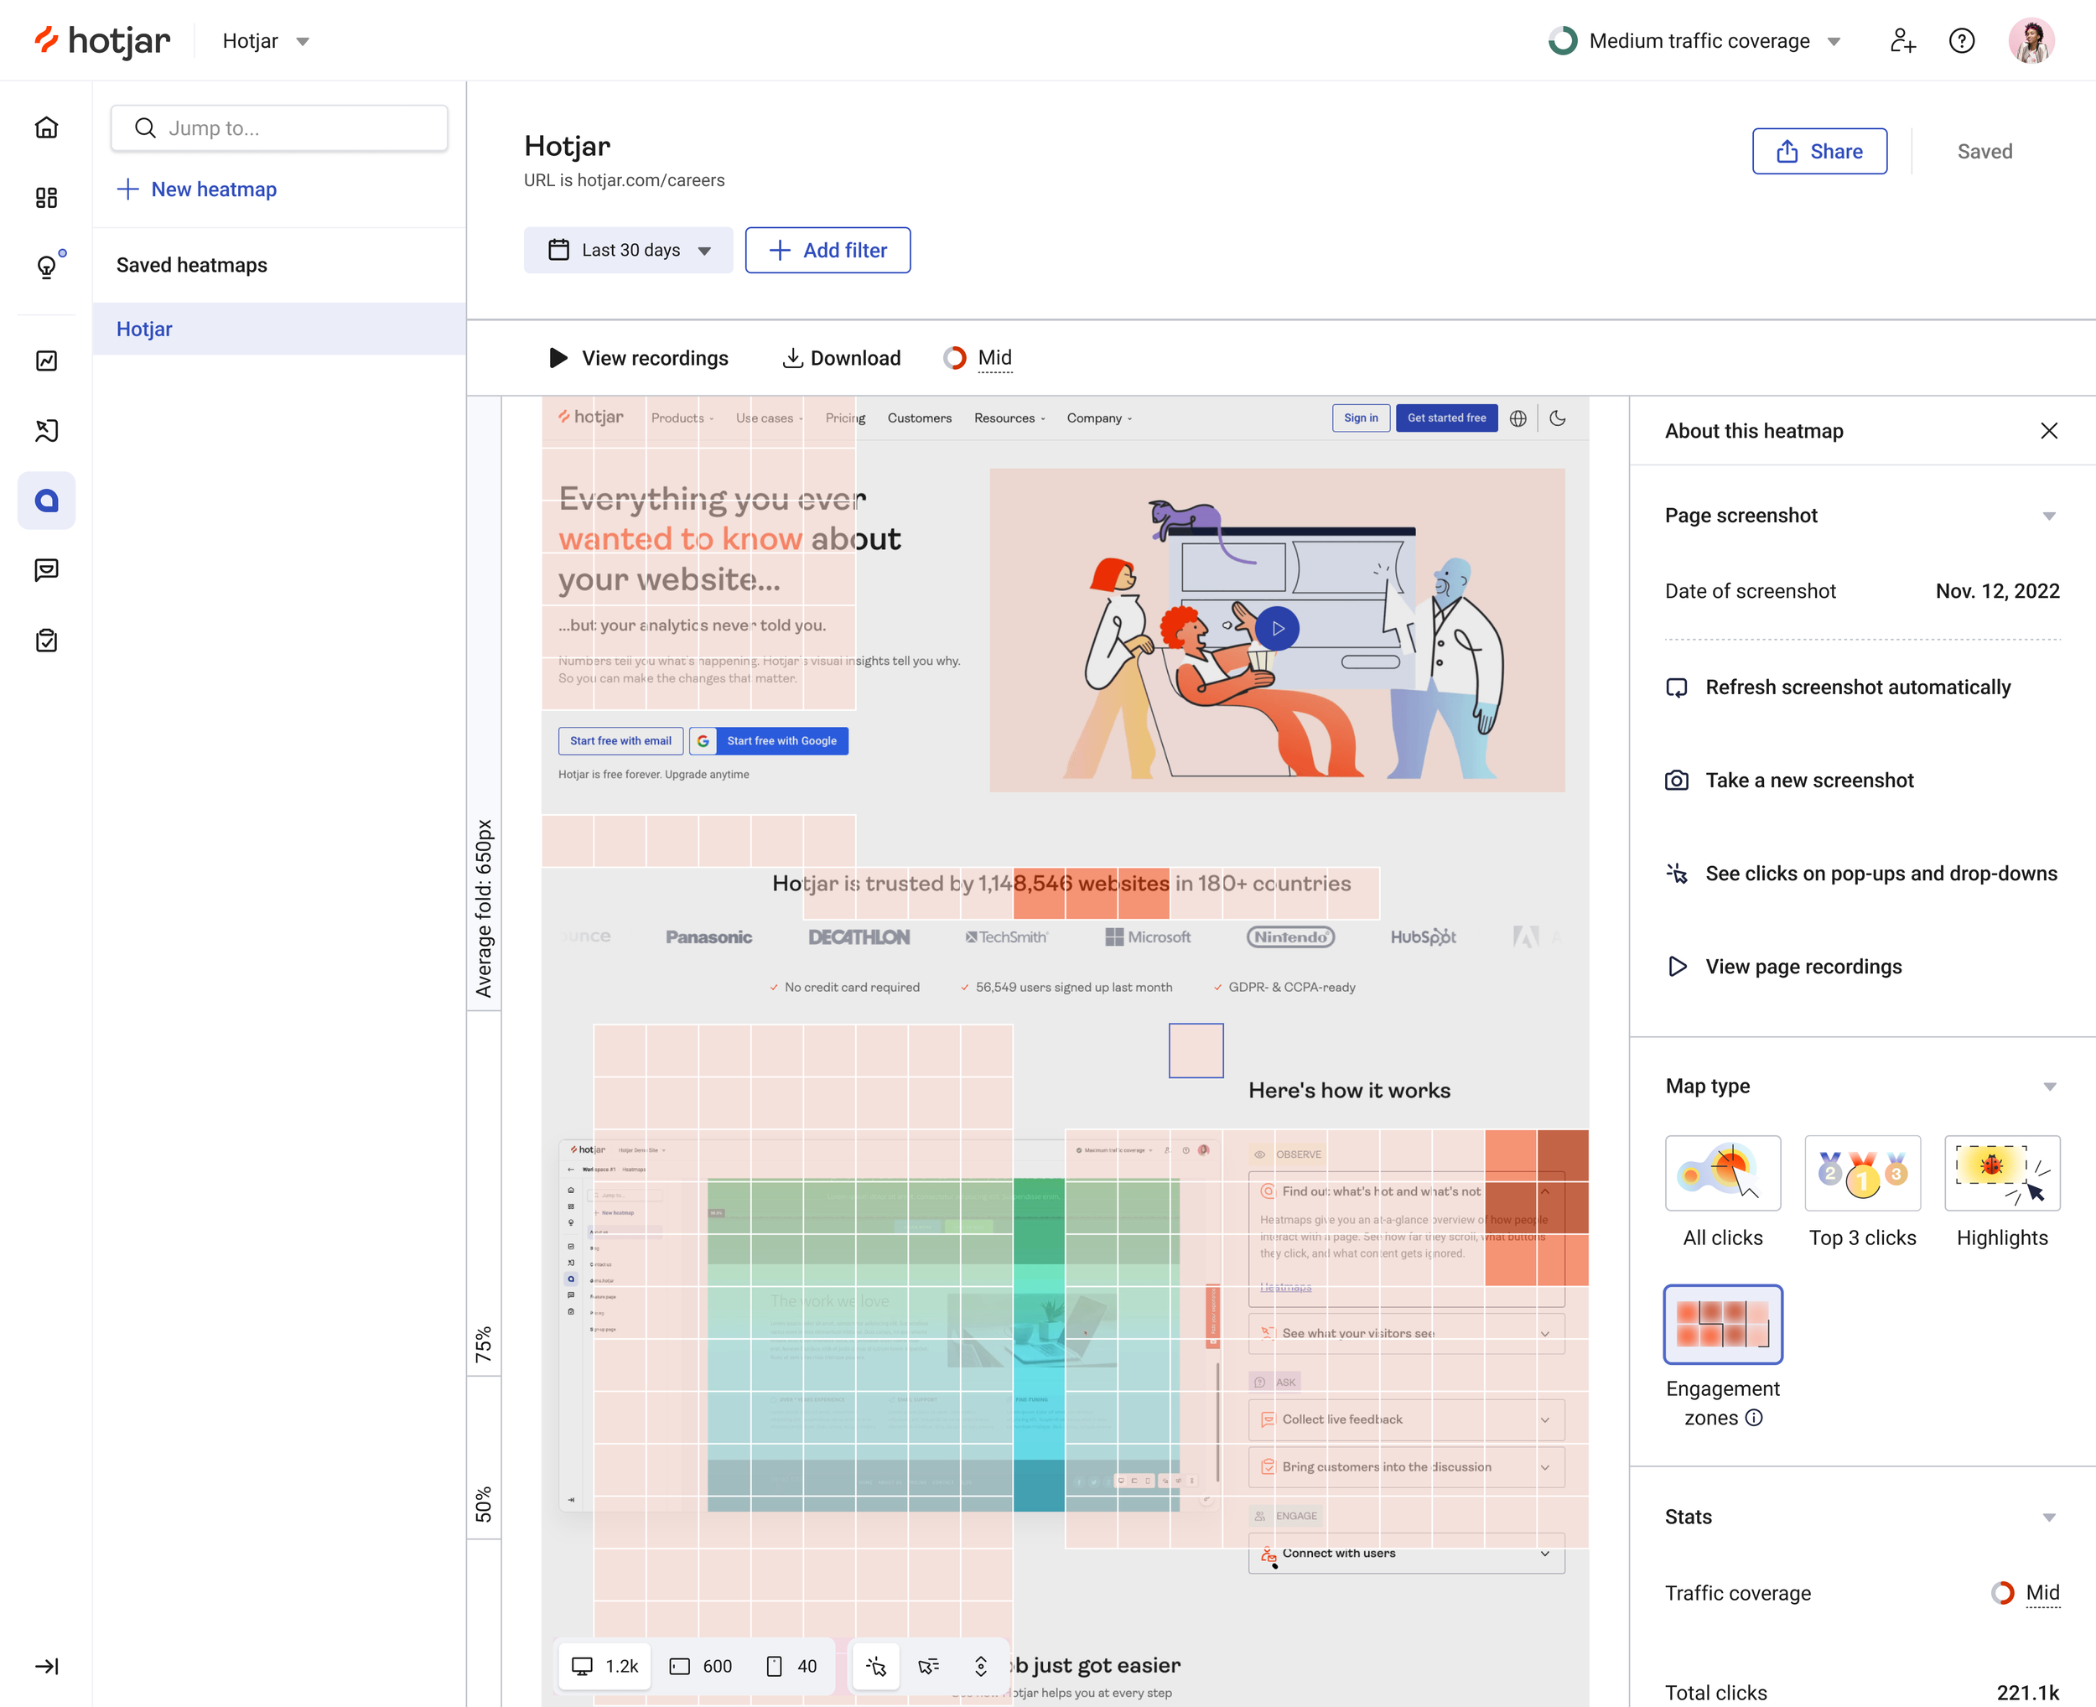Image resolution: width=2096 pixels, height=1707 pixels.
Task: Open the Feedback icon in the sidebar
Action: click(x=46, y=570)
